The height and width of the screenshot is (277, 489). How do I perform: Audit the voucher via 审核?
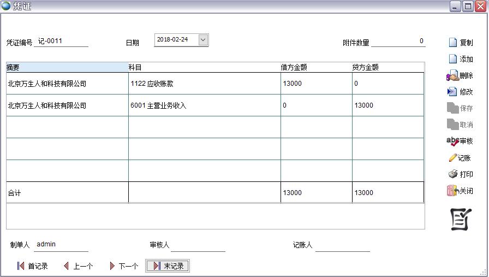click(460, 141)
